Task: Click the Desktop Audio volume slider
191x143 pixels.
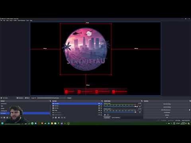Action: point(120,106)
